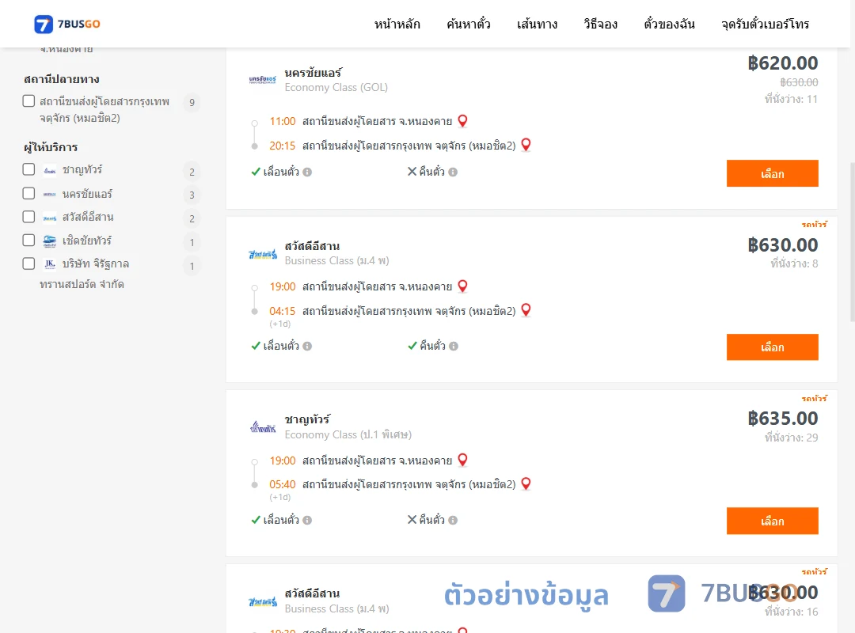The width and height of the screenshot is (855, 633).
Task: Click 'ที่นั่งว่าง: 8' seat count
Action: point(794,264)
